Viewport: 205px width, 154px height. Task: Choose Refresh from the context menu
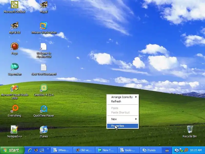coord(123,101)
